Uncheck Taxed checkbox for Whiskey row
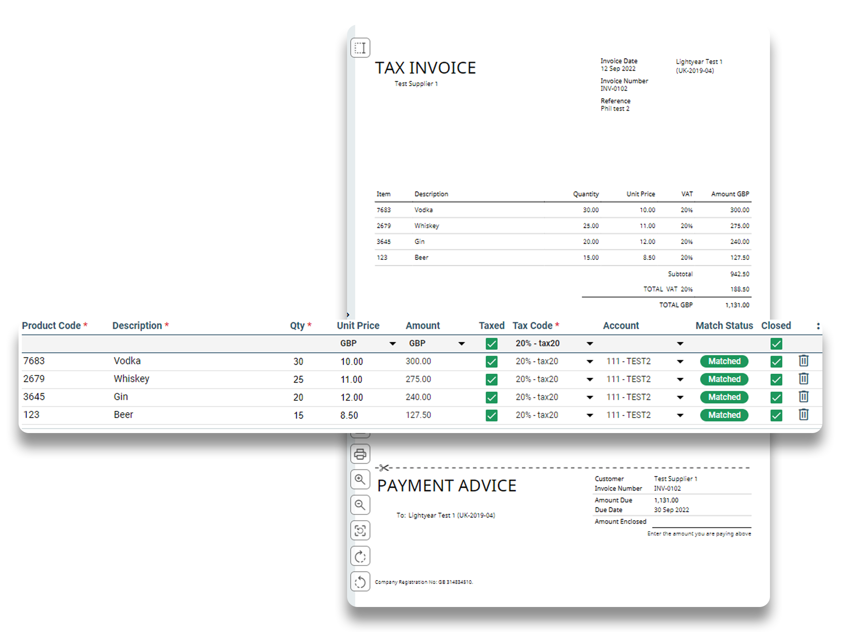The image size is (843, 632). (491, 379)
